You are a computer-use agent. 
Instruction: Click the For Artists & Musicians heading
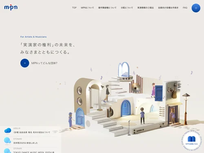[x=33, y=37]
